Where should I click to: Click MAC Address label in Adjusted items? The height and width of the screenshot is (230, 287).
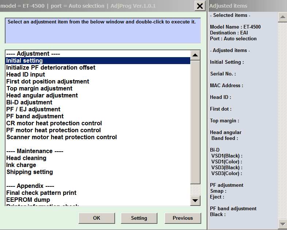pos(227,86)
